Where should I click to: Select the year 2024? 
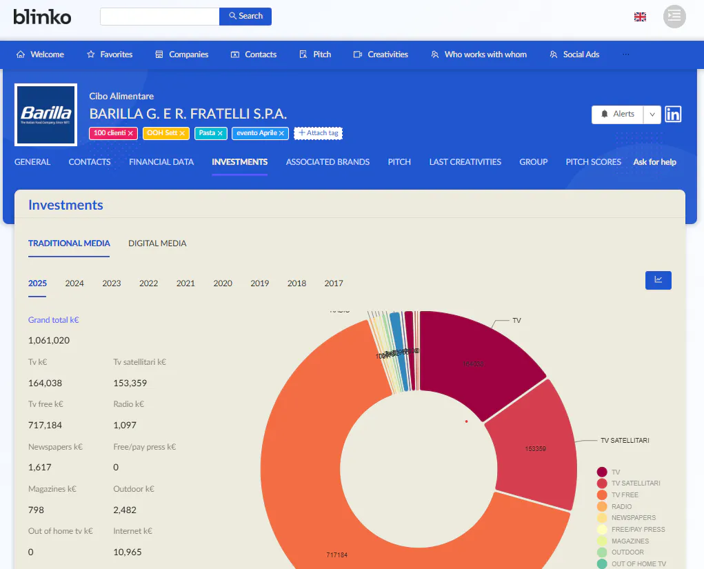tap(74, 283)
